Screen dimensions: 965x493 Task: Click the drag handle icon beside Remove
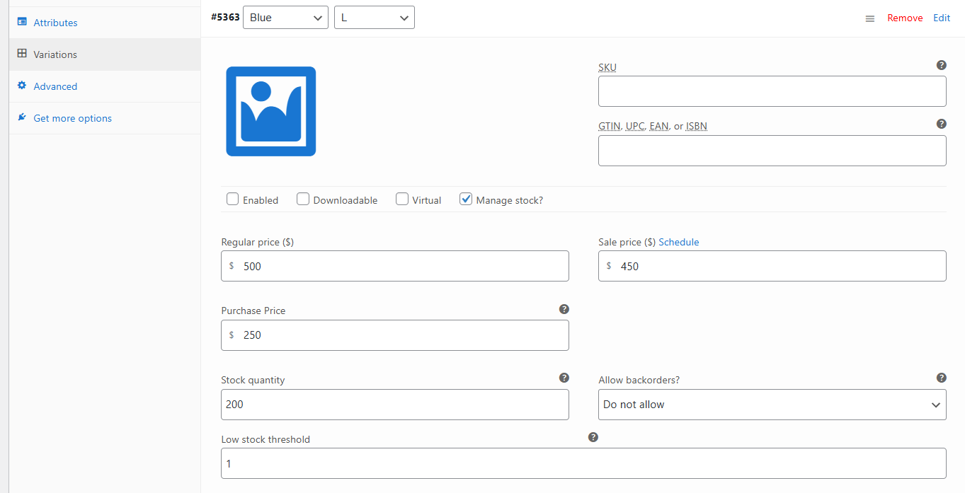[870, 18]
